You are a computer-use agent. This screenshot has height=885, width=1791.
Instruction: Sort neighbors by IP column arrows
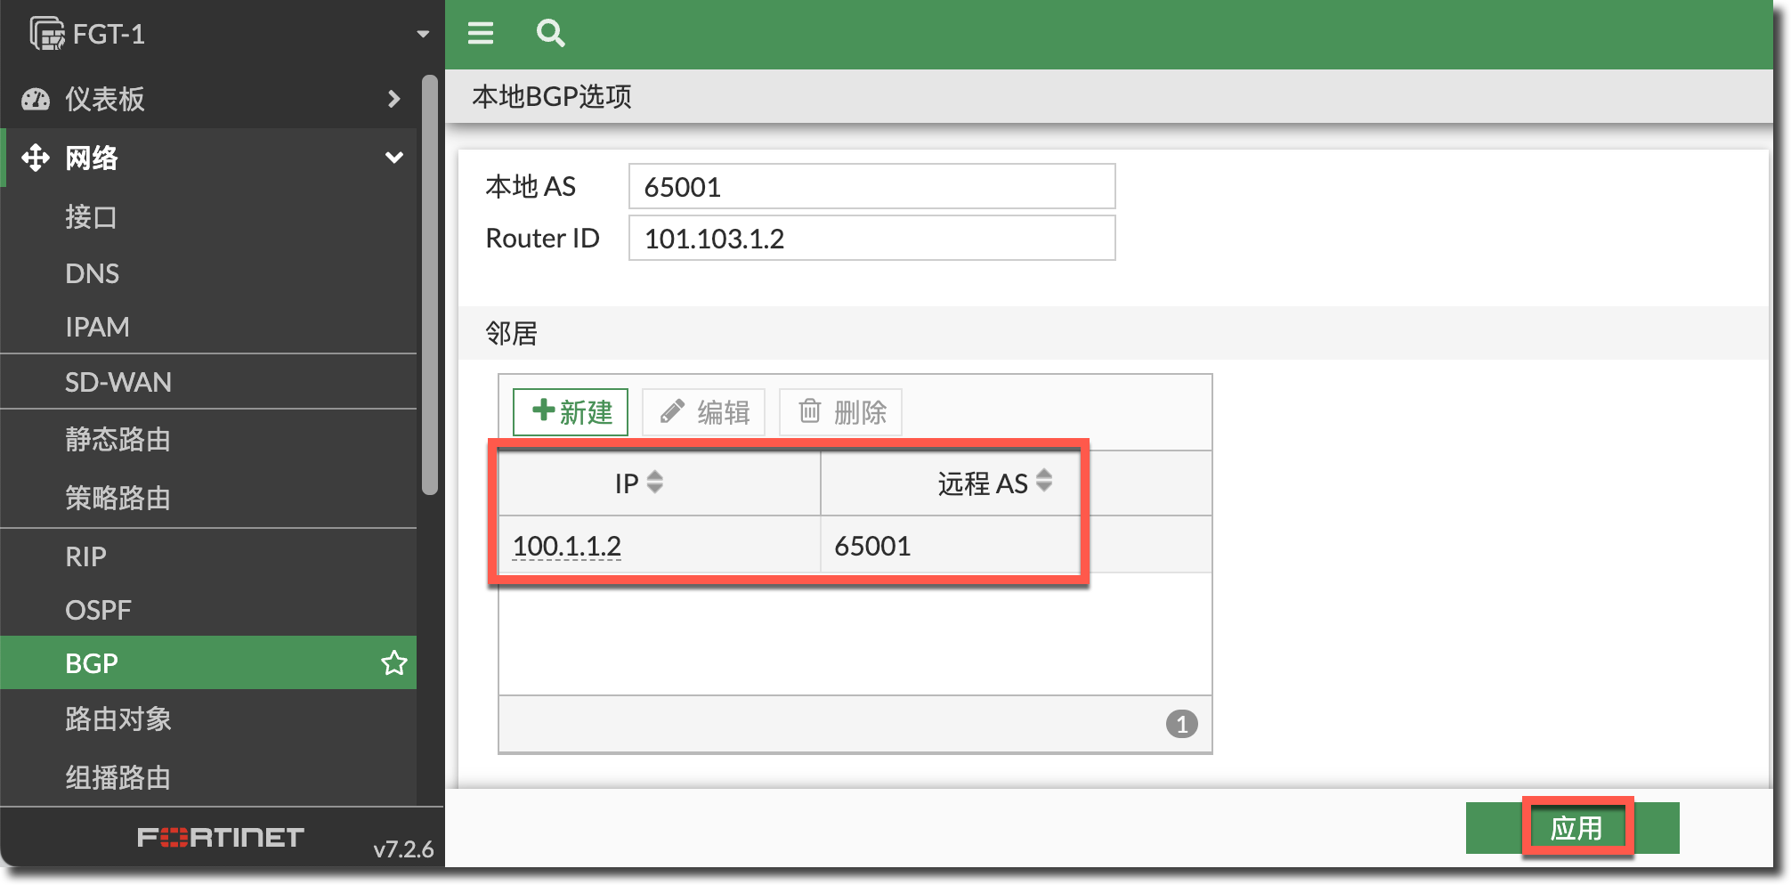point(655,483)
